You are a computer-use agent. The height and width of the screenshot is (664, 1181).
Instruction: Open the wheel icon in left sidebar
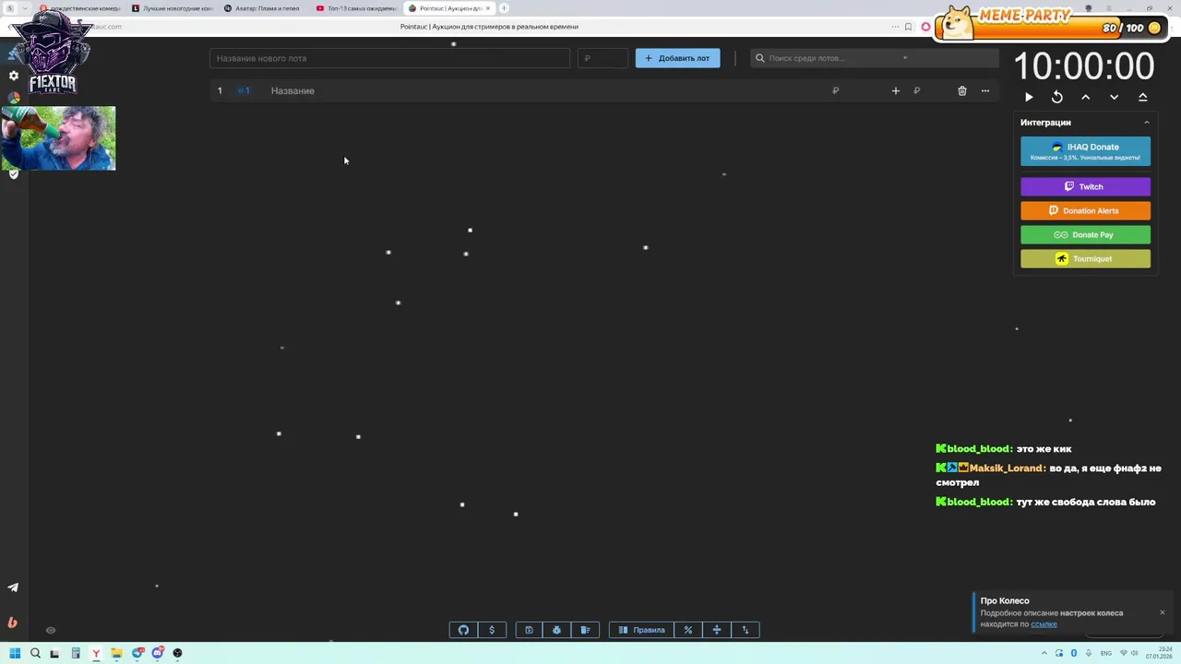(13, 97)
